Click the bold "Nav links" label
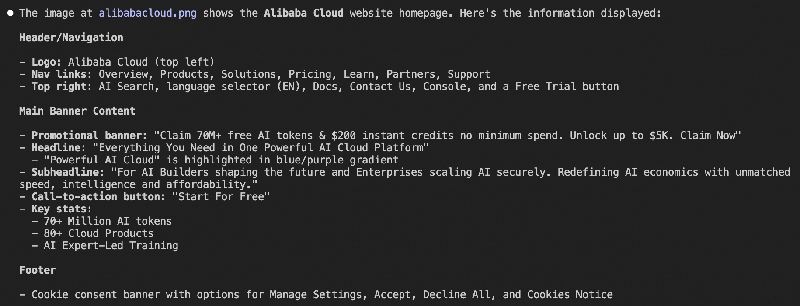This screenshot has height=306, width=800. [x=61, y=74]
